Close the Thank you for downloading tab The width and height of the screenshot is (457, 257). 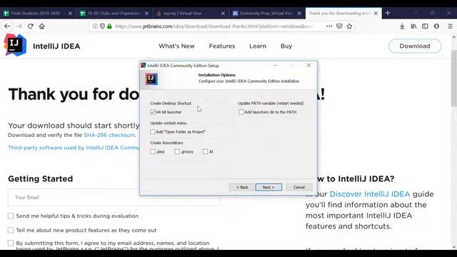(376, 14)
